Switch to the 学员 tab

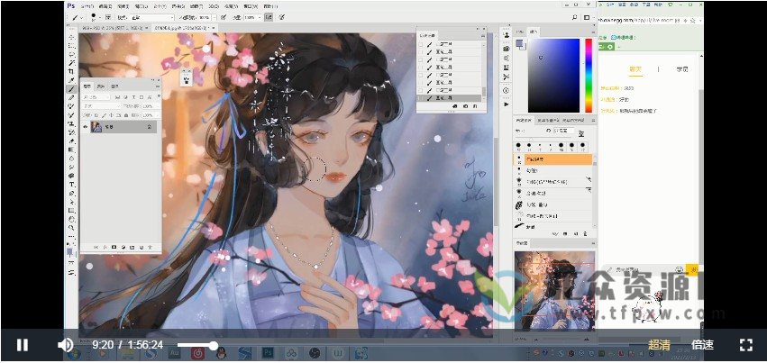682,68
